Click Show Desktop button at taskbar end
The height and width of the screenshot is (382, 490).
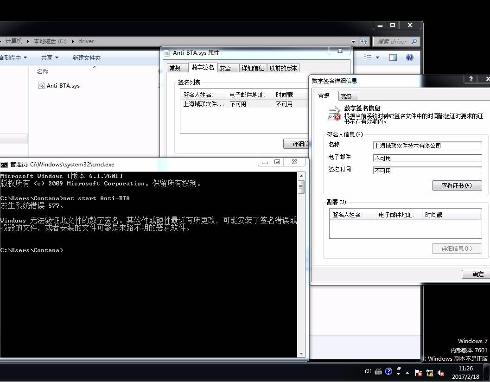click(x=487, y=372)
